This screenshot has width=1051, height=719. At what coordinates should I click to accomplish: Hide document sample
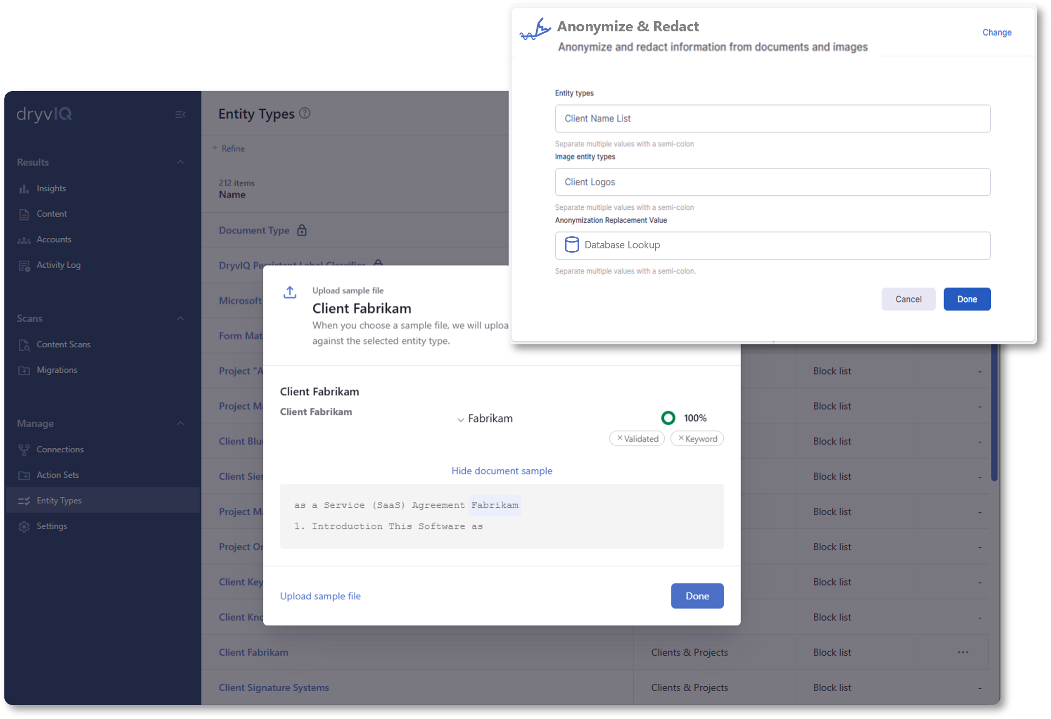coord(501,471)
